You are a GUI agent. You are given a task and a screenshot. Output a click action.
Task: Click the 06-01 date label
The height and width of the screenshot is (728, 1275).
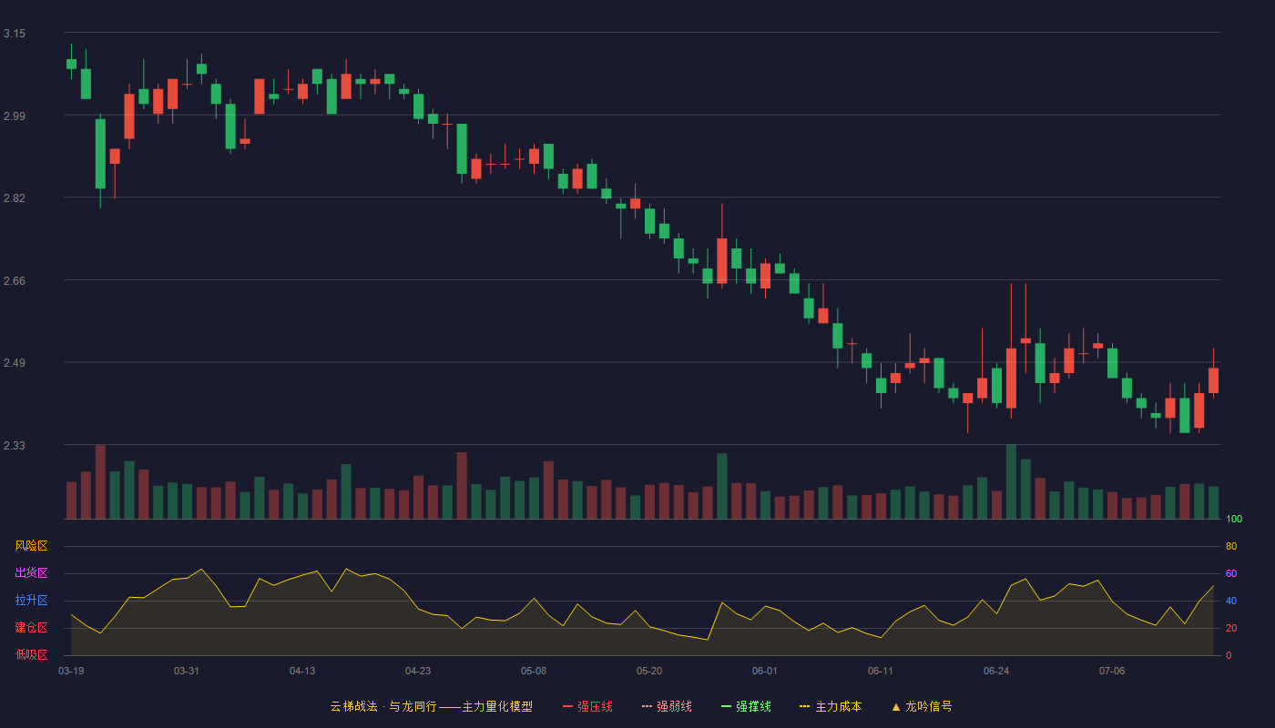click(765, 671)
